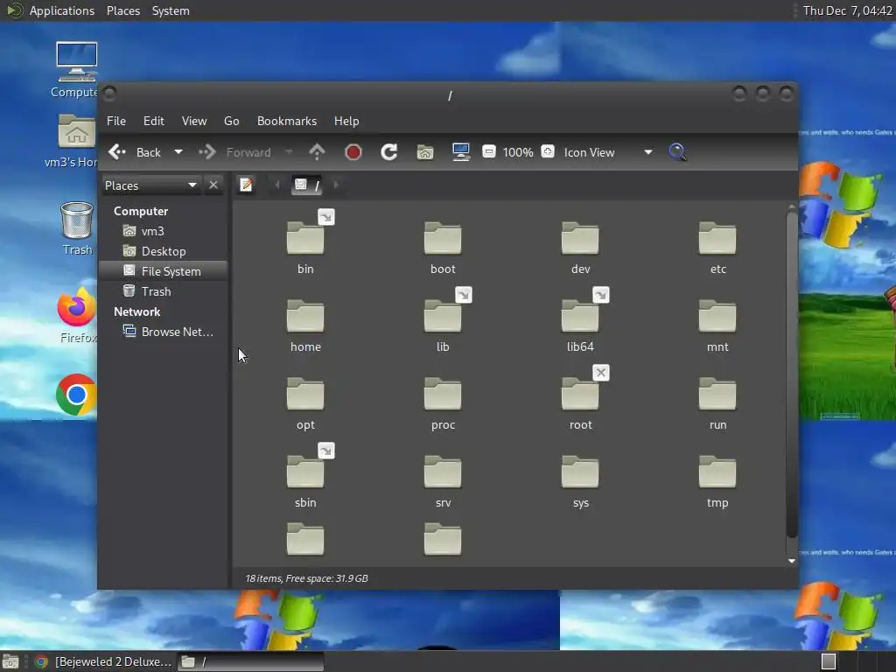This screenshot has width=896, height=672.
Task: Click the Reload toolbar icon
Action: coord(389,152)
